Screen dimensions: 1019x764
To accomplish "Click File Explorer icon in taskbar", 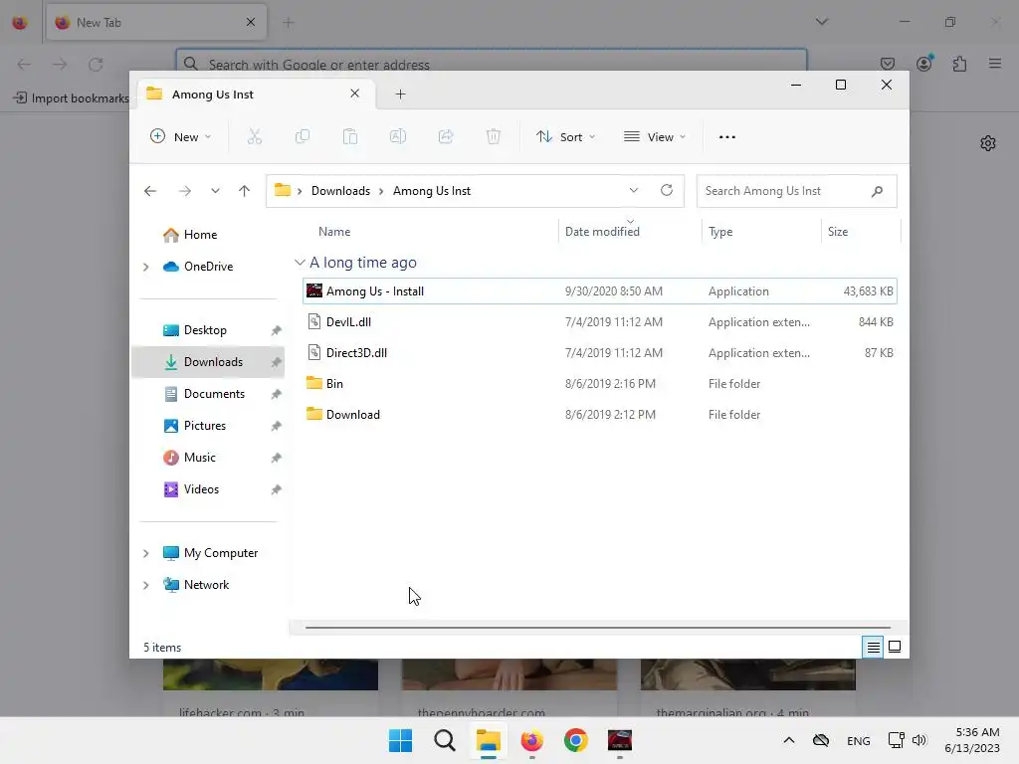I will tap(488, 740).
